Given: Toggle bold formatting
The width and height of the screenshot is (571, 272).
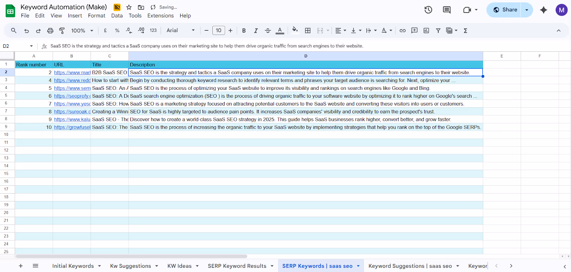Looking at the screenshot, I should point(244,31).
